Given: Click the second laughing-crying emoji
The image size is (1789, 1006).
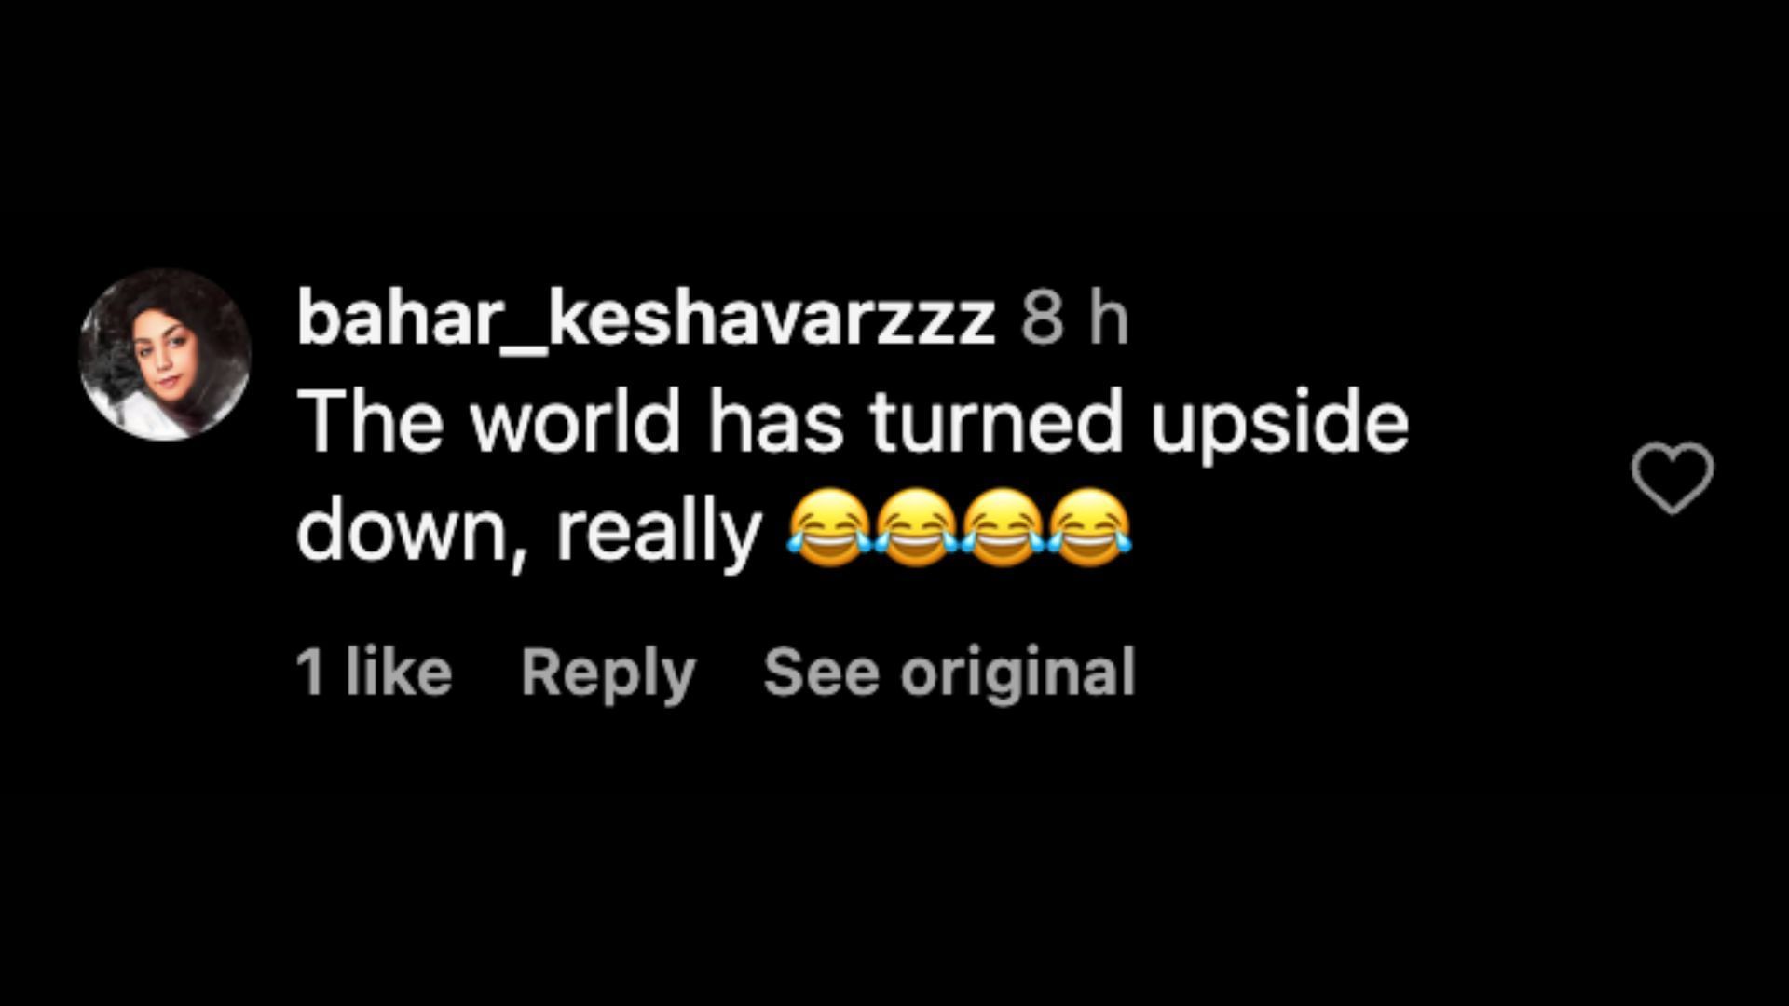Looking at the screenshot, I should click(917, 528).
